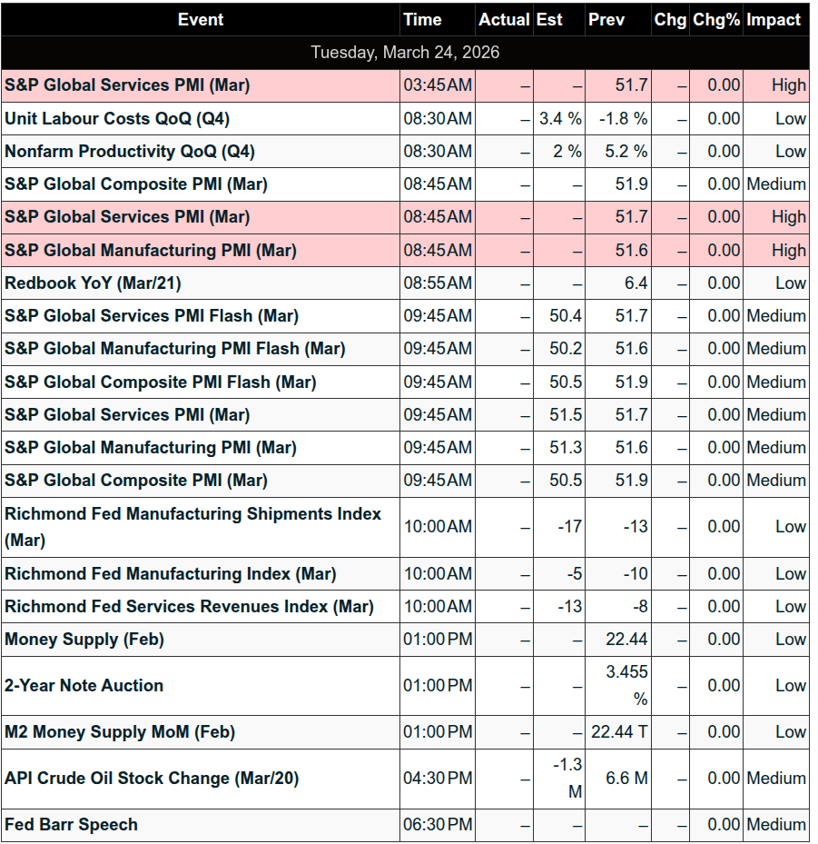
Task: Open the M2 Money Supply MoM event
Action: click(120, 732)
